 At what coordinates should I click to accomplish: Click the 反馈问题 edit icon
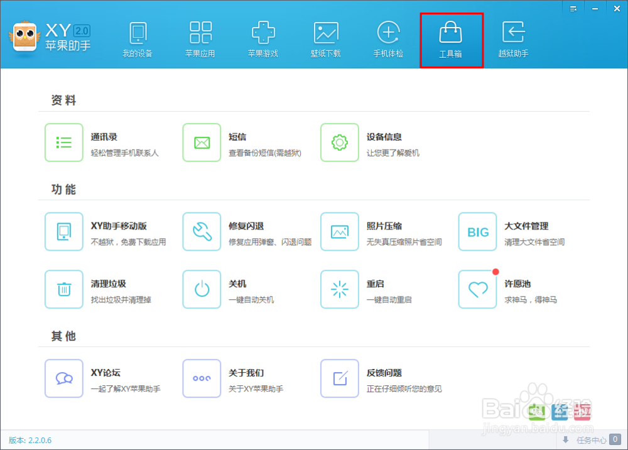click(x=340, y=378)
